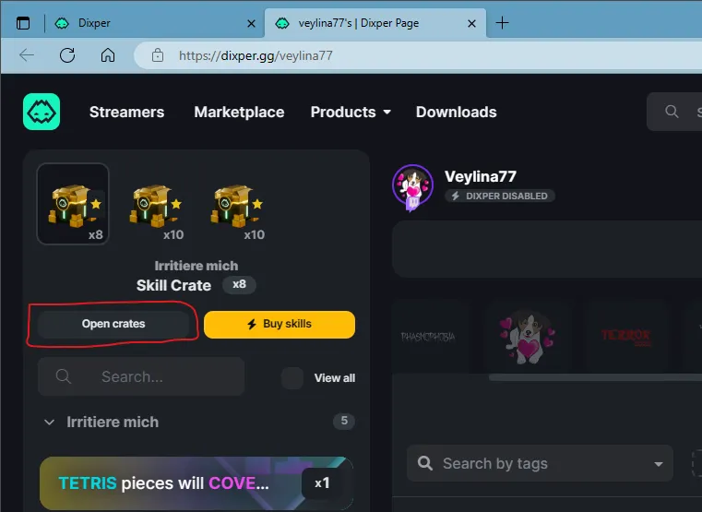Click the Dixper logo home icon
Image resolution: width=702 pixels, height=512 pixels.
pyautogui.click(x=42, y=112)
